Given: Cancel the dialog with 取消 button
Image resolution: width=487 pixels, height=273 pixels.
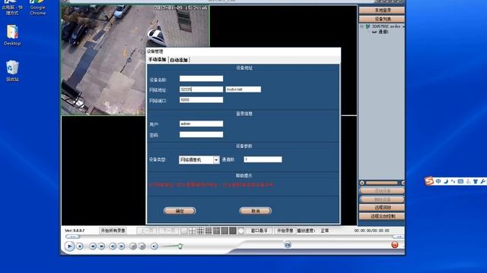Looking at the screenshot, I should pyautogui.click(x=256, y=211).
